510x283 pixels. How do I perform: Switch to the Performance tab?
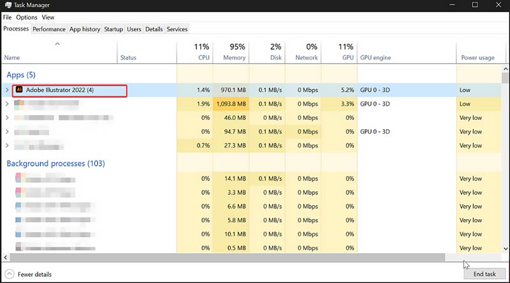pyautogui.click(x=49, y=29)
